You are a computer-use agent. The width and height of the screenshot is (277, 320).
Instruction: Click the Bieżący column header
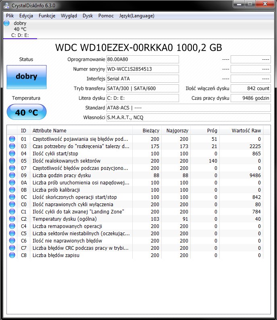[147, 131]
